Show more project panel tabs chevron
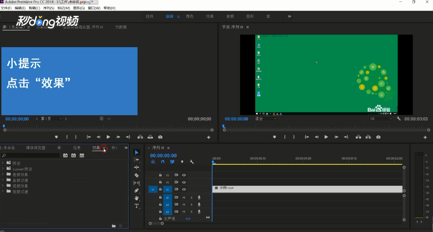Image resolution: width=433 pixels, height=232 pixels. [x=126, y=148]
